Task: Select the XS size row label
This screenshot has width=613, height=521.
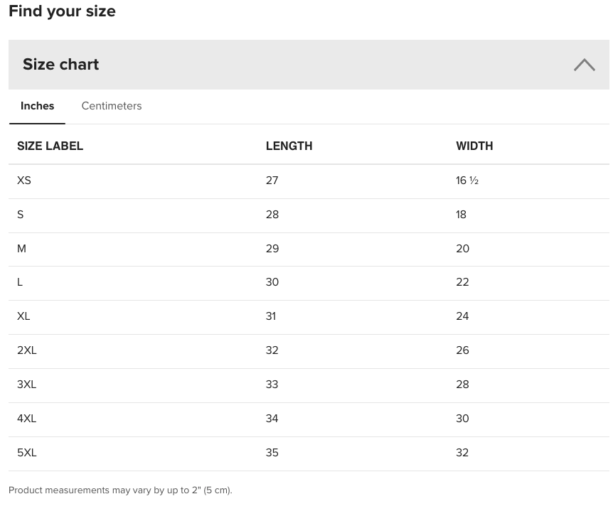Action: (x=24, y=181)
